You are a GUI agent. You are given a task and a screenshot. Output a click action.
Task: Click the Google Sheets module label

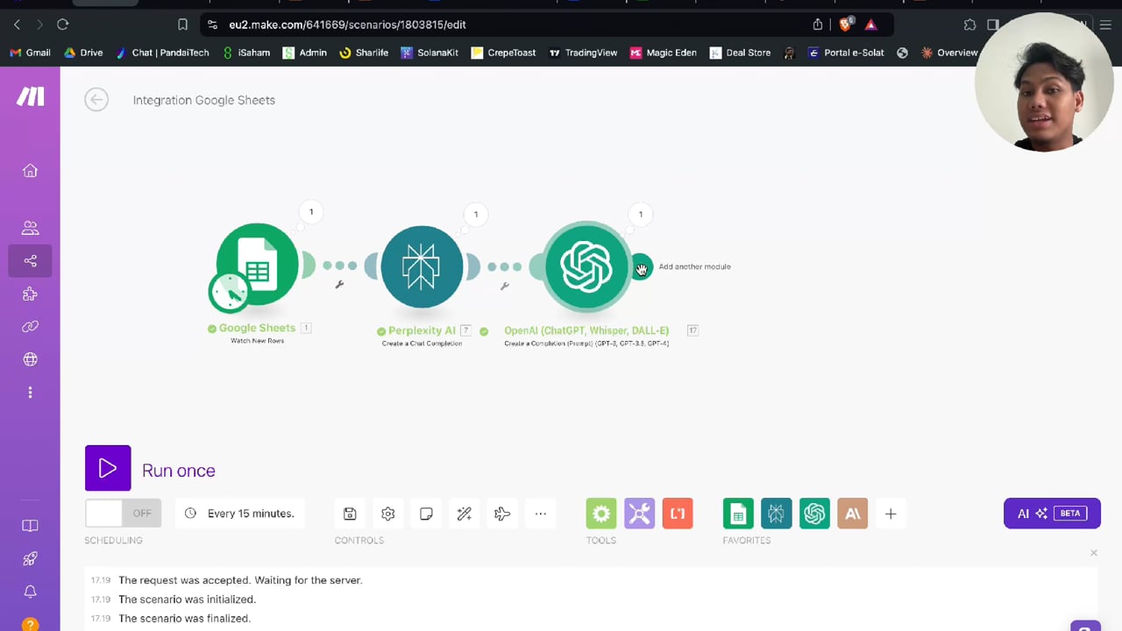point(258,328)
